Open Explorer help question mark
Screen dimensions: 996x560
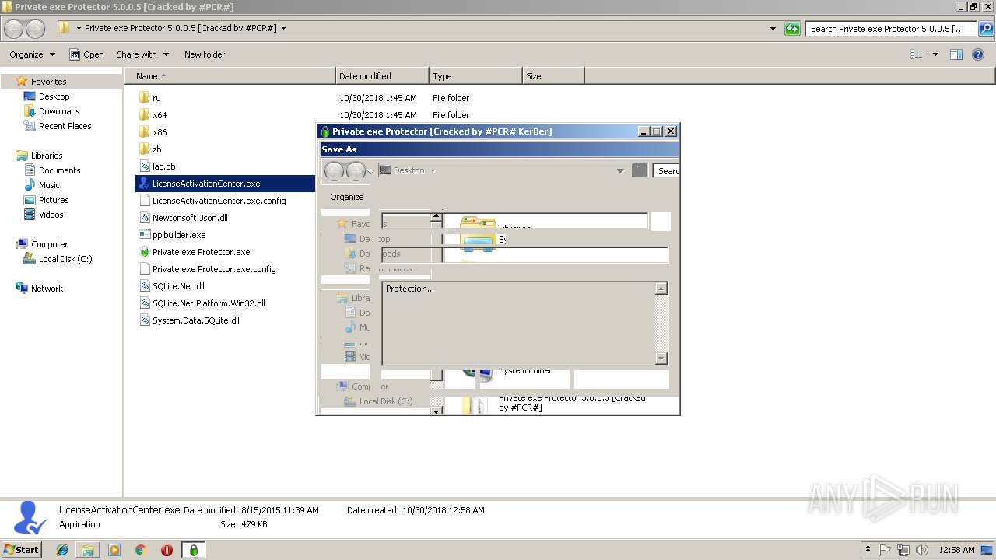pyautogui.click(x=979, y=54)
